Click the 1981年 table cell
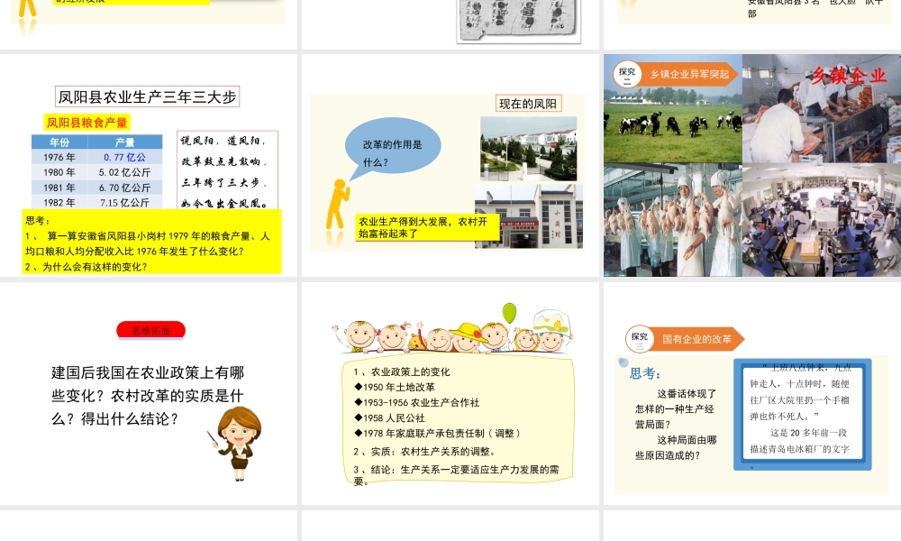The image size is (901, 541). pyautogui.click(x=59, y=188)
